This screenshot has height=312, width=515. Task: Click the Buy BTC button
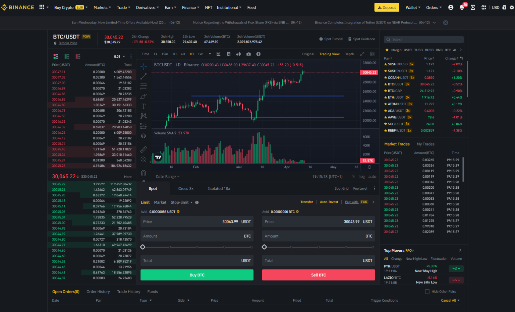pyautogui.click(x=197, y=275)
